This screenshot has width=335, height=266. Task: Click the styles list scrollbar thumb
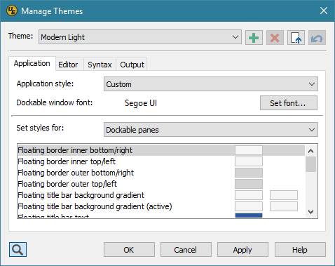[x=310, y=164]
